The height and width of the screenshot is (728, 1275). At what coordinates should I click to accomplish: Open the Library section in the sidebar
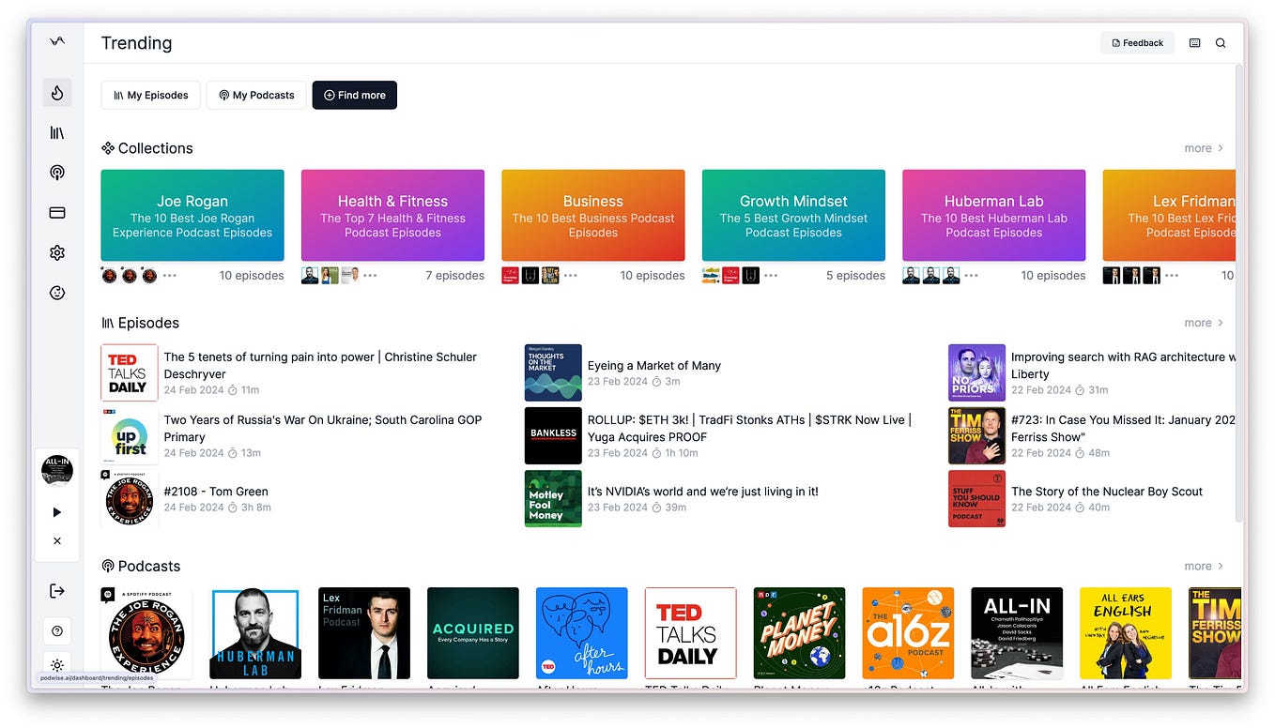click(x=57, y=132)
